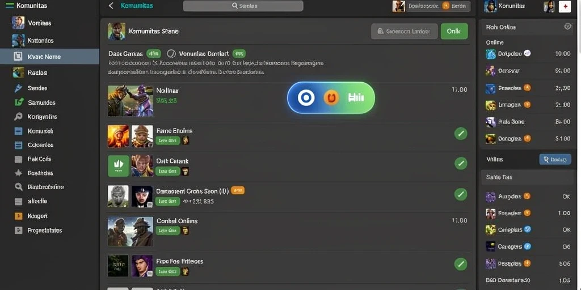The image size is (581, 290).
Task: Click the circular icon in the Rolx Onliae header
Action: click(x=567, y=27)
